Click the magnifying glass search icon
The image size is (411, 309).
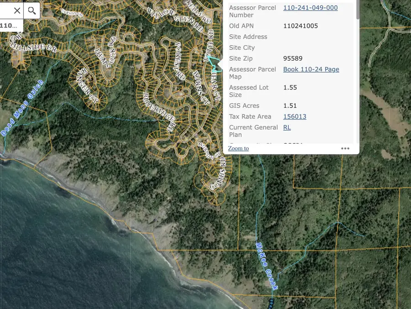32,10
